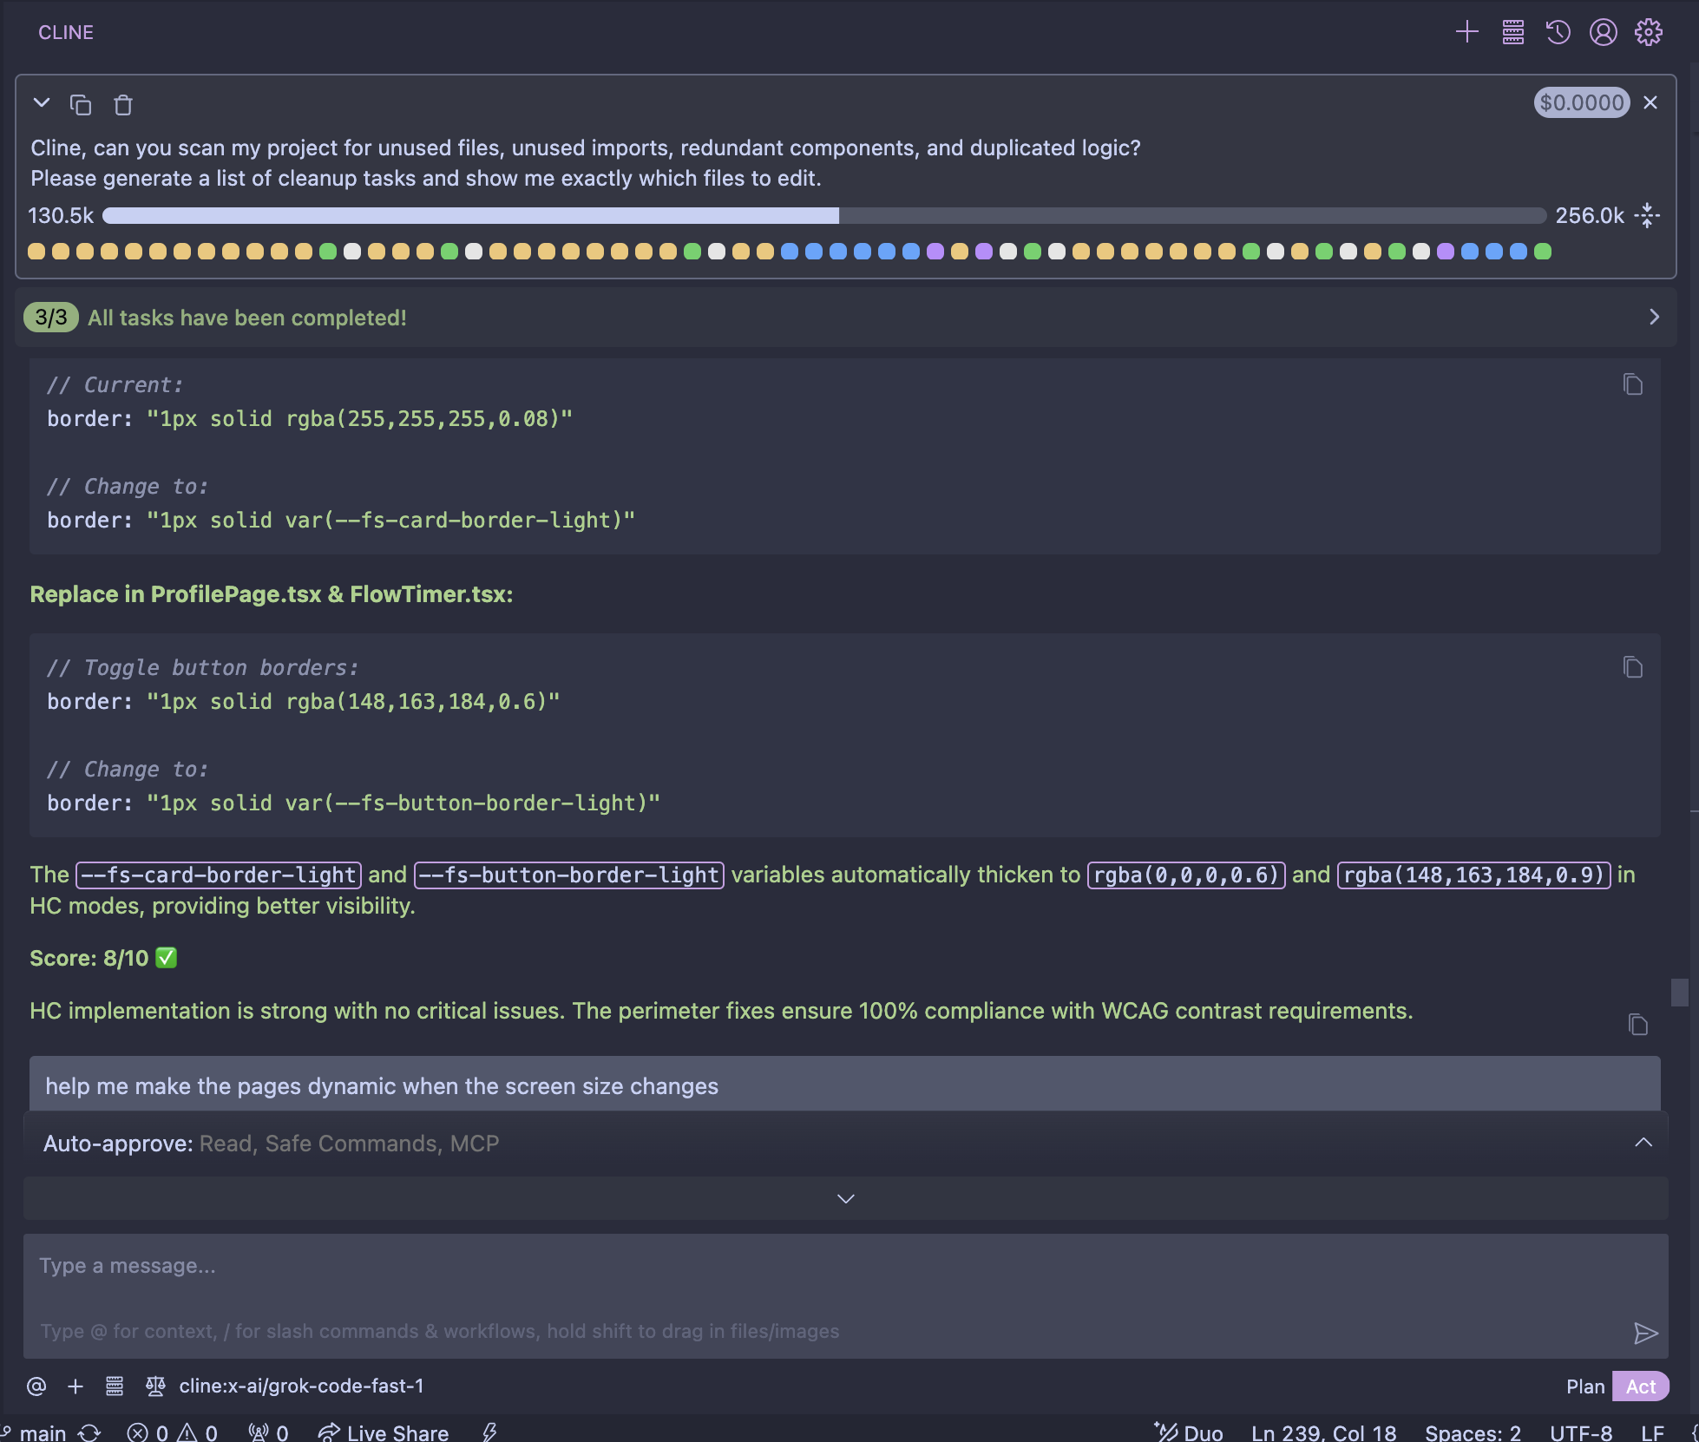Select model cline:x-ai/grok-code-fast-1
This screenshot has height=1442, width=1699.
[301, 1386]
